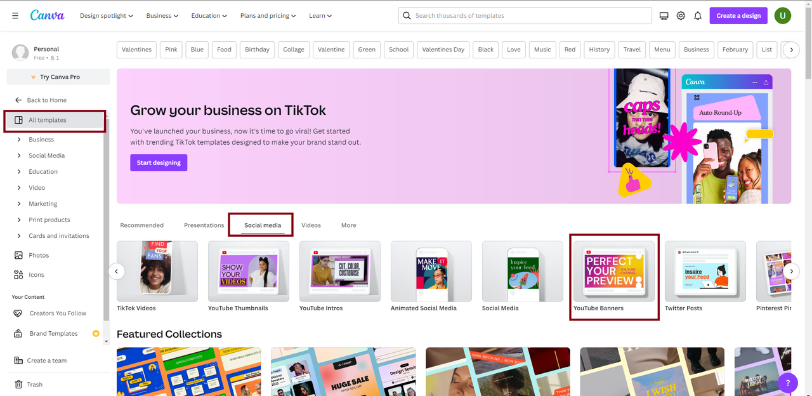Click the Create a design button
Viewport: 812px width, 396px height.
coord(738,16)
